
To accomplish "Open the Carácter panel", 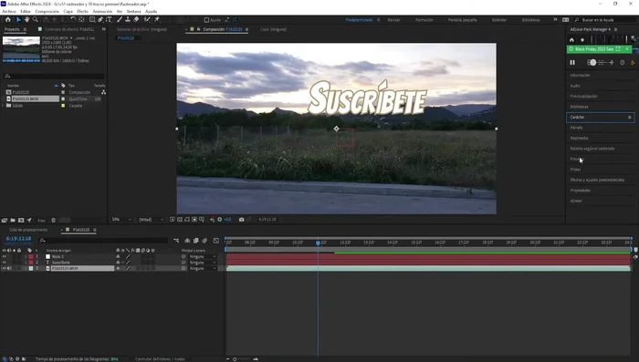I will point(601,118).
